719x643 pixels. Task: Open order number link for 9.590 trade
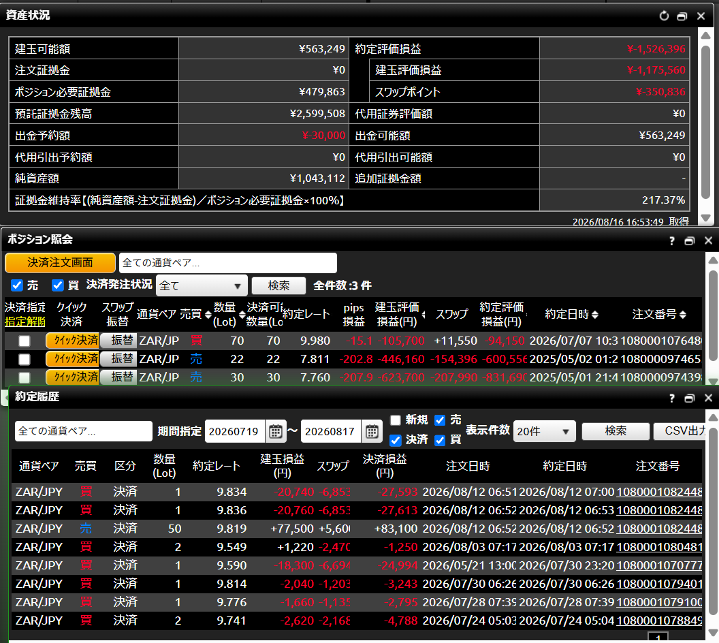(x=659, y=565)
